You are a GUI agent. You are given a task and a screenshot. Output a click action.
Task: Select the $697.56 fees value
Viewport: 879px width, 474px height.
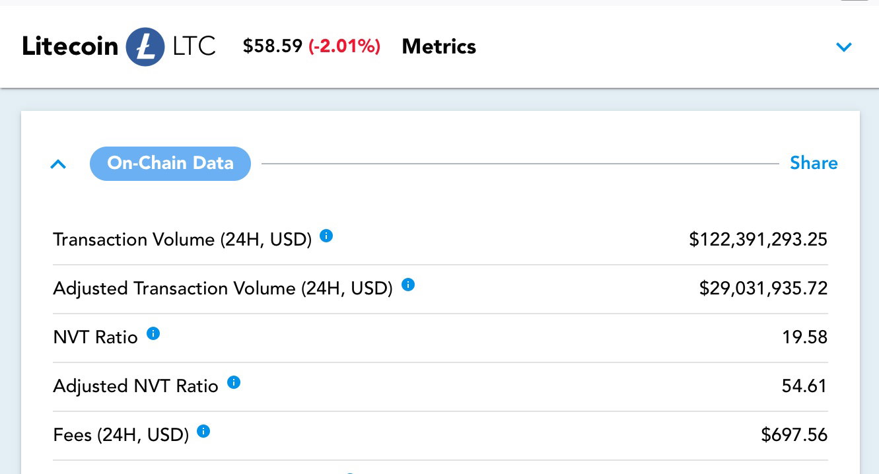tap(794, 434)
